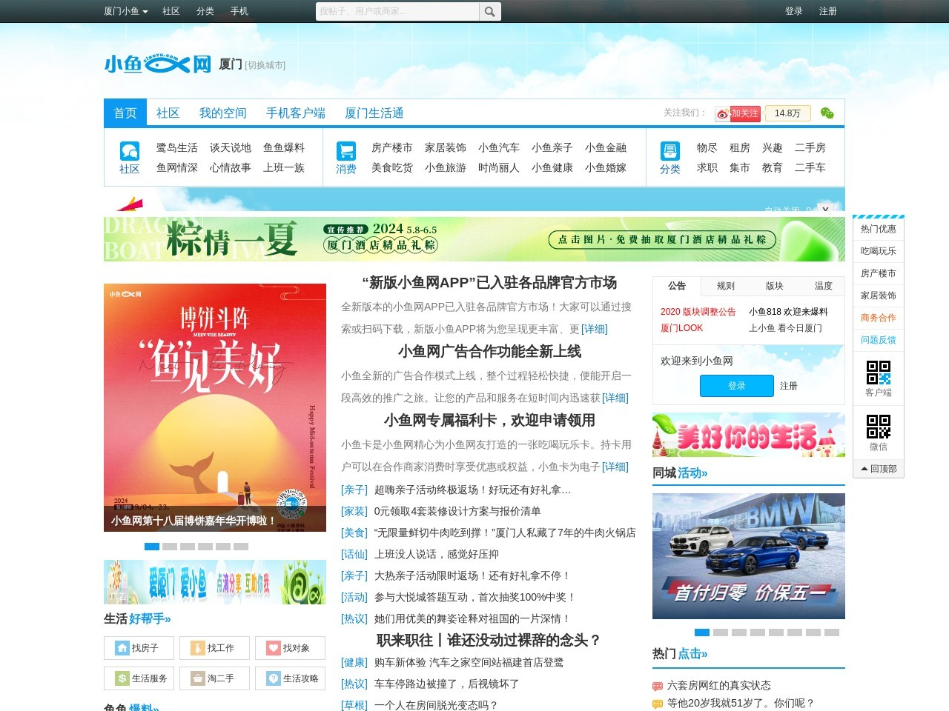Viewport: 949px width, 711px height.
Task: Click the 消费 shopping cart icon
Action: (x=345, y=151)
